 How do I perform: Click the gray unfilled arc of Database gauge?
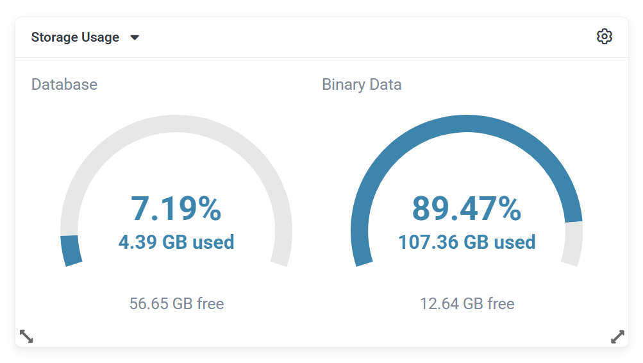point(176,124)
